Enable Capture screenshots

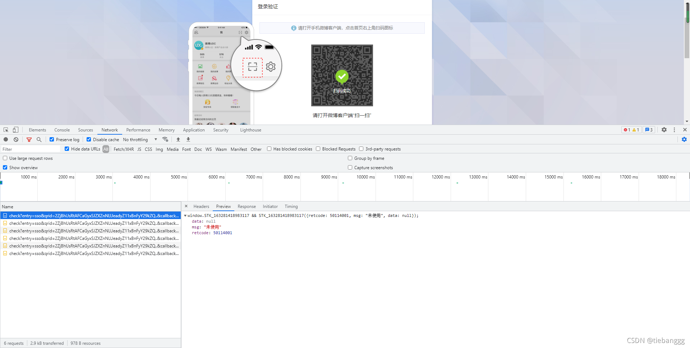(350, 167)
